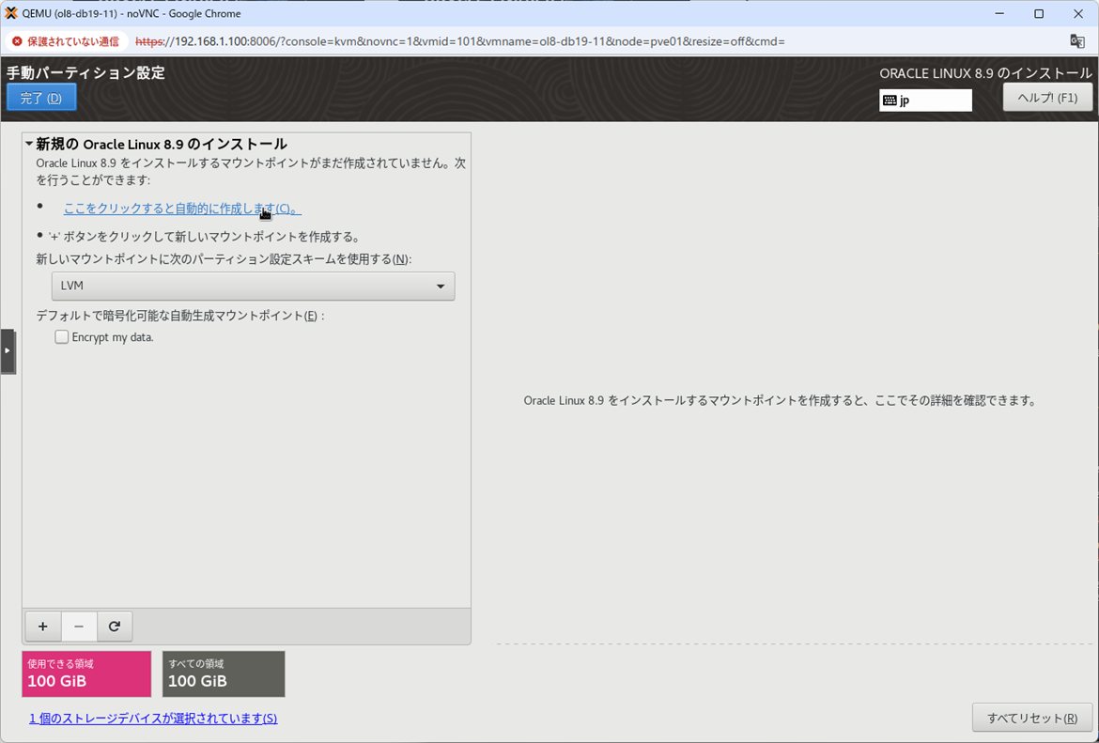Click すべてリセット (R) reset all button
Screen dimensions: 1099x743
[x=1031, y=718]
